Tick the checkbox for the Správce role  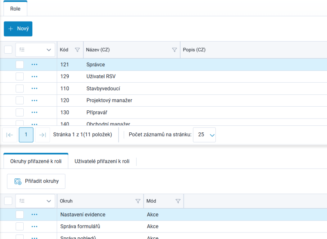pyautogui.click(x=20, y=65)
